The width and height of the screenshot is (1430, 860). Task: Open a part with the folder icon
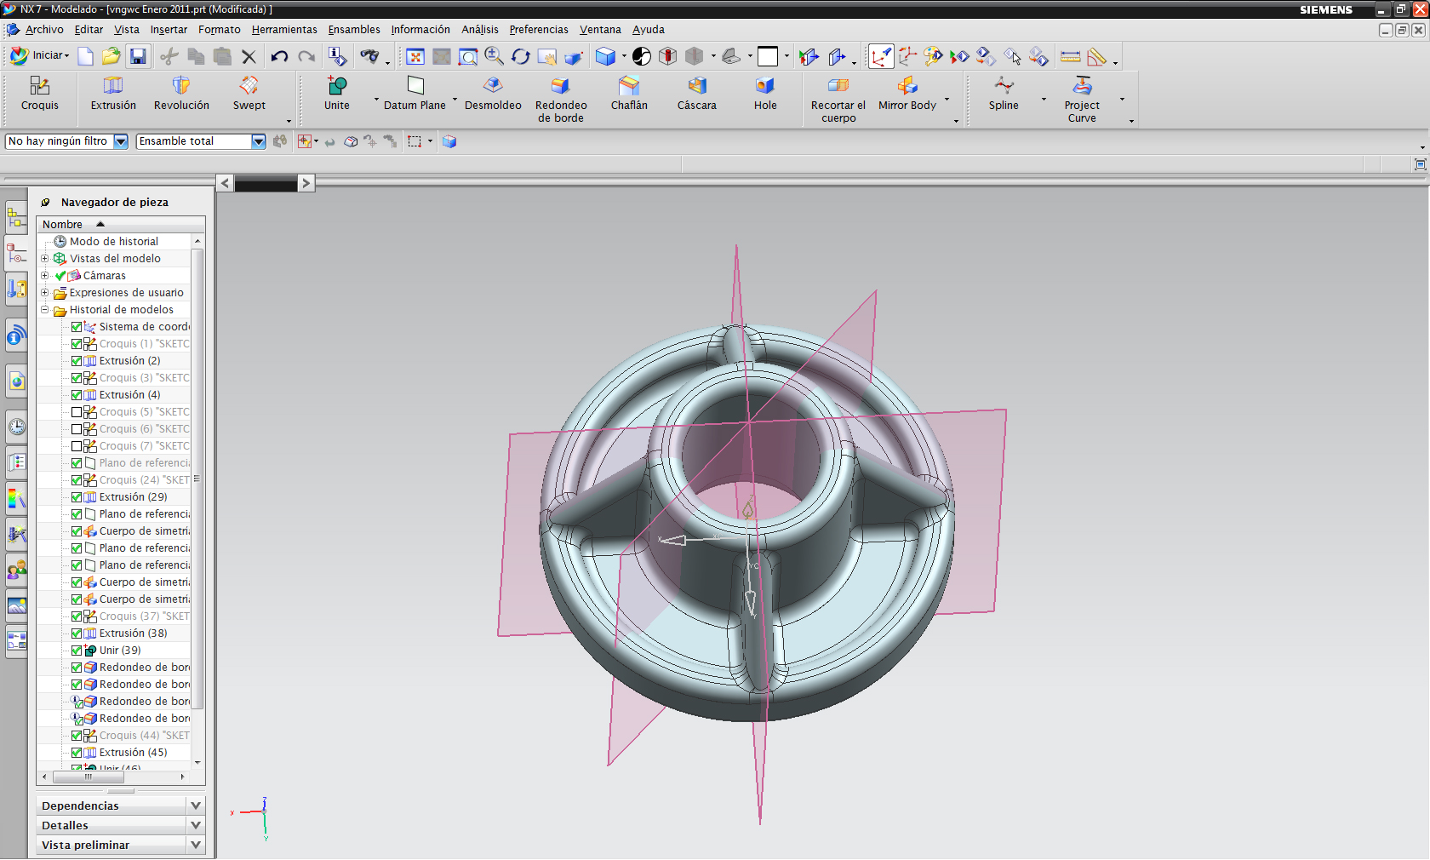(111, 56)
